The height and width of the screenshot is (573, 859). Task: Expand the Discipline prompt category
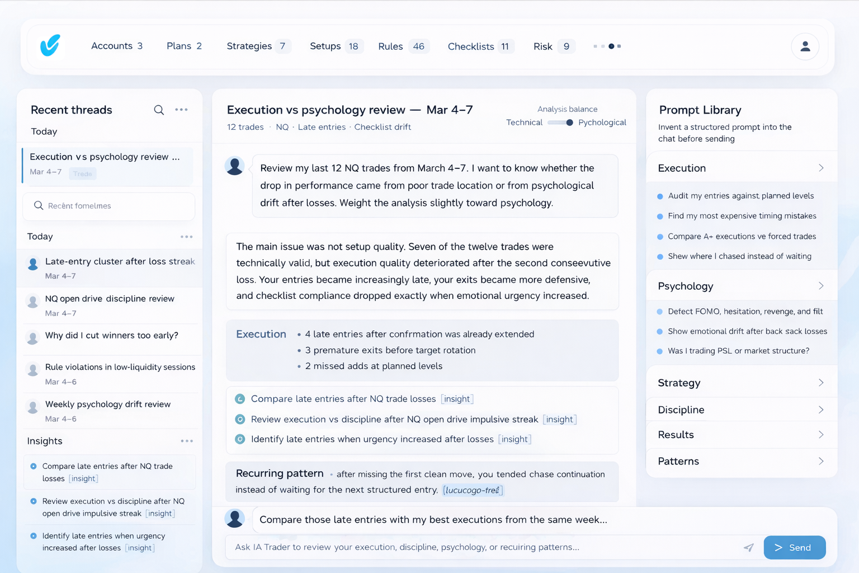pos(742,410)
